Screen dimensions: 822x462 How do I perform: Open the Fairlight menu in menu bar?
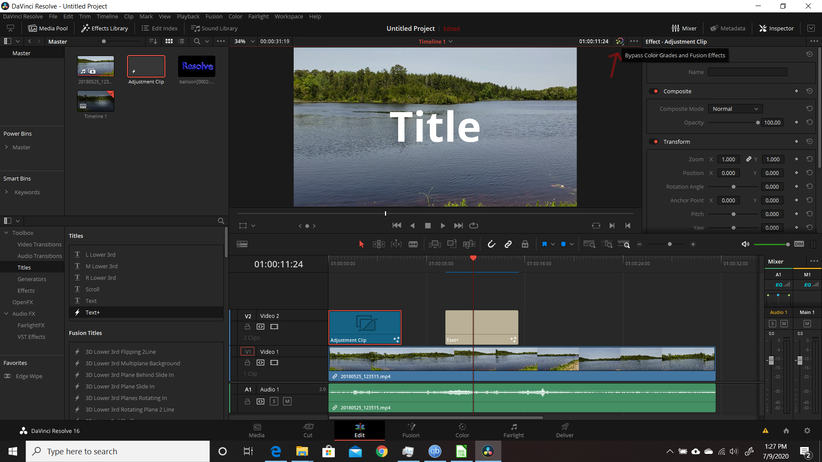(259, 16)
